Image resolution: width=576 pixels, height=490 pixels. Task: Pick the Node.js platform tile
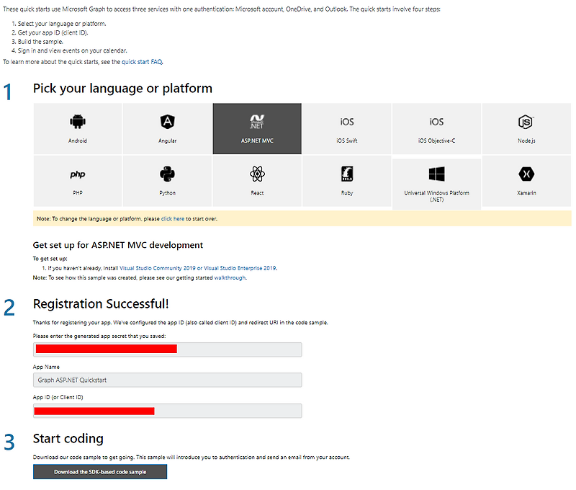[x=526, y=128]
